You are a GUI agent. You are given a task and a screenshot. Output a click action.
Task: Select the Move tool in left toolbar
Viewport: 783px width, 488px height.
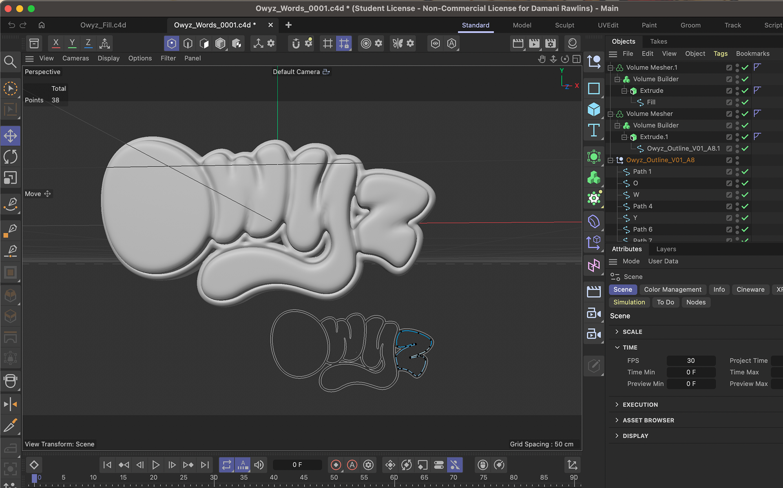pyautogui.click(x=10, y=136)
